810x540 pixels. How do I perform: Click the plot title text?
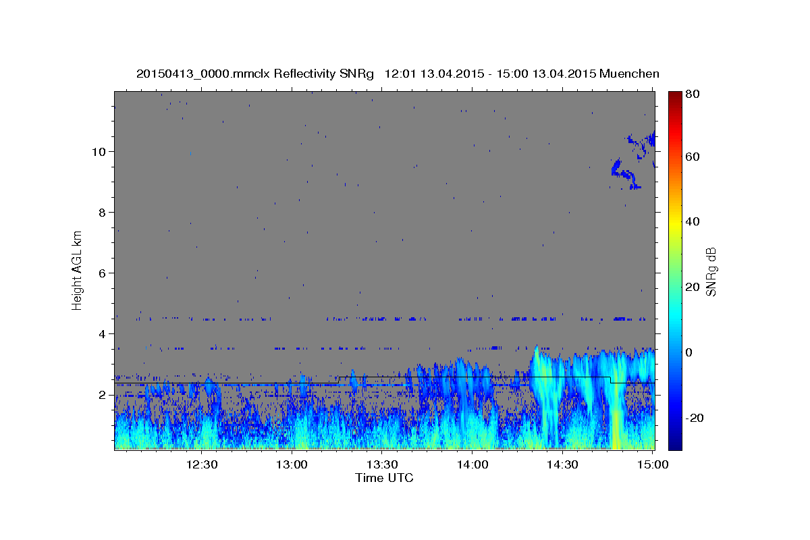(398, 74)
